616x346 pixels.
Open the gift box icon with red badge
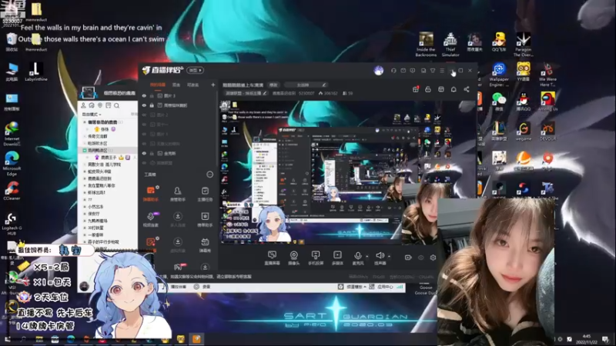point(416,89)
